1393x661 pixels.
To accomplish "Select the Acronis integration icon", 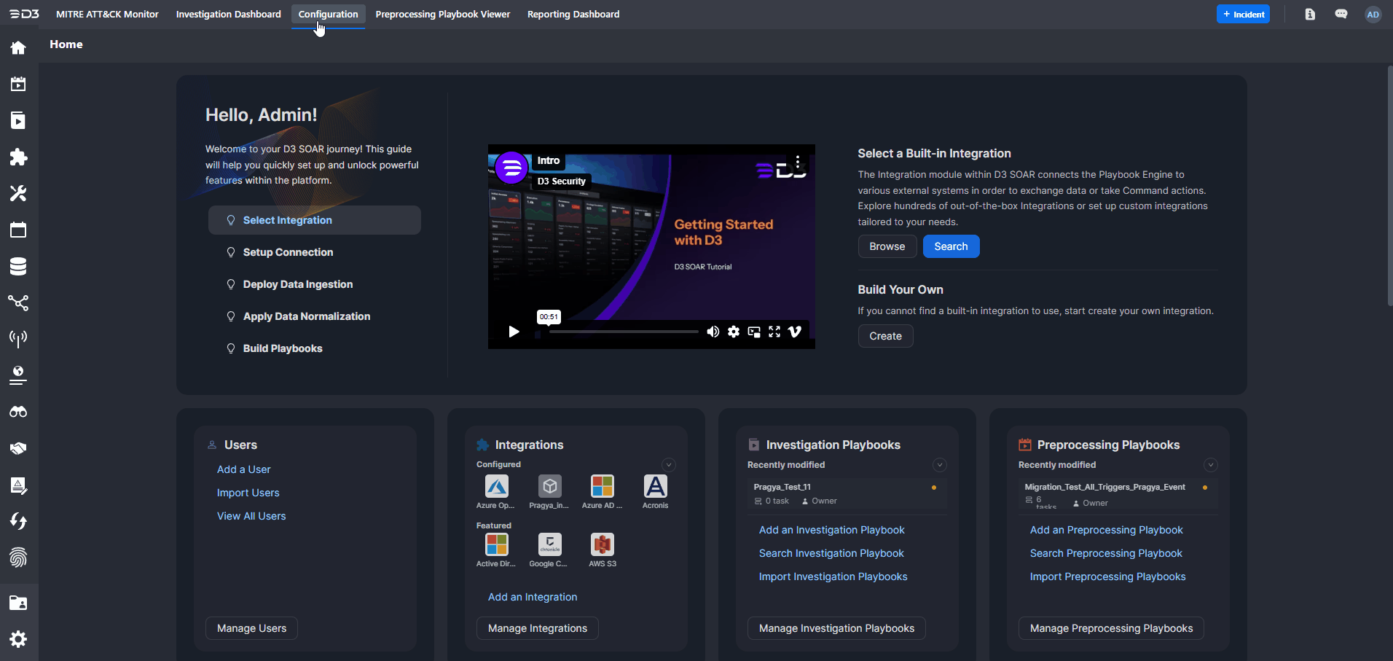I will (655, 487).
